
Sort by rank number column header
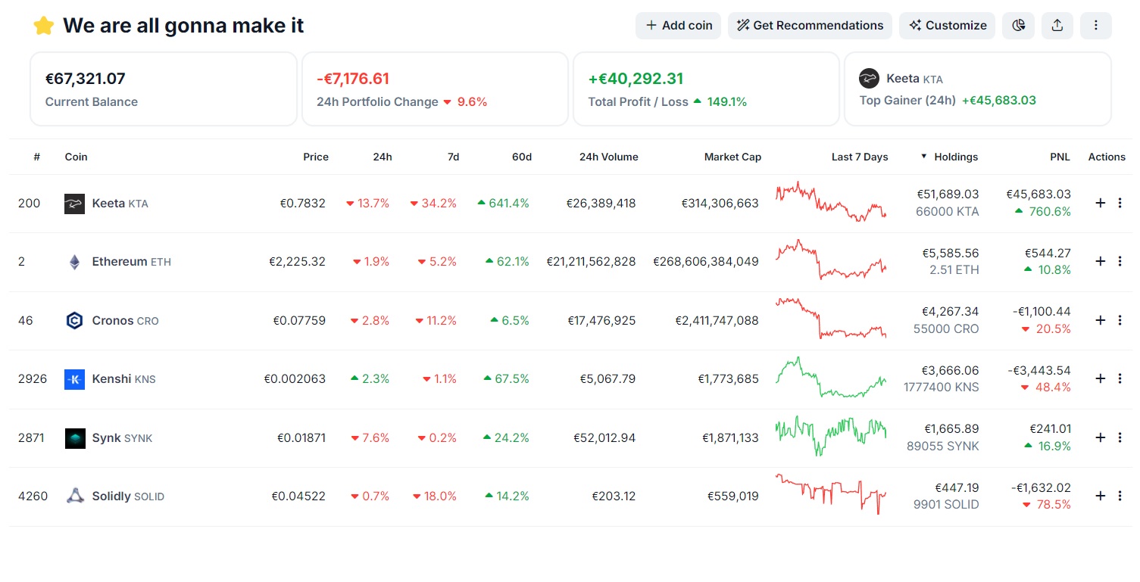coord(36,157)
